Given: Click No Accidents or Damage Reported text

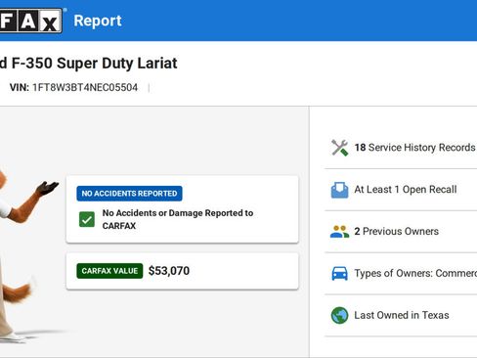Looking at the screenshot, I should pos(178,219).
